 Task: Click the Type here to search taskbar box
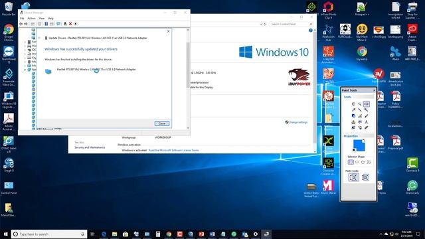click(x=49, y=234)
